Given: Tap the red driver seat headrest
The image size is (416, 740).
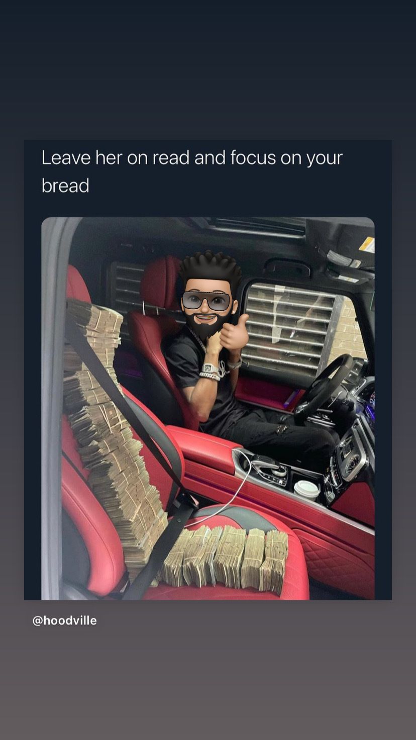Looking at the screenshot, I should (160, 282).
